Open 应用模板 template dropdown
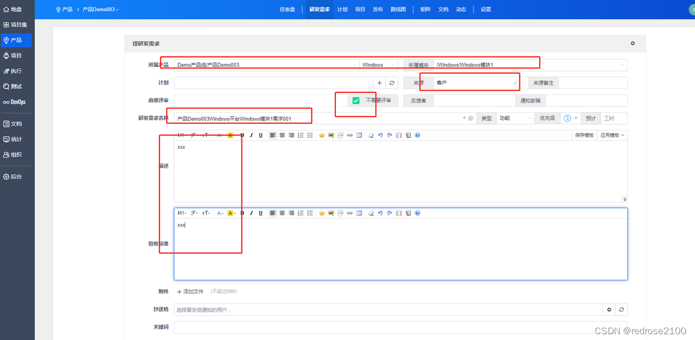This screenshot has height=340, width=695. pyautogui.click(x=612, y=135)
